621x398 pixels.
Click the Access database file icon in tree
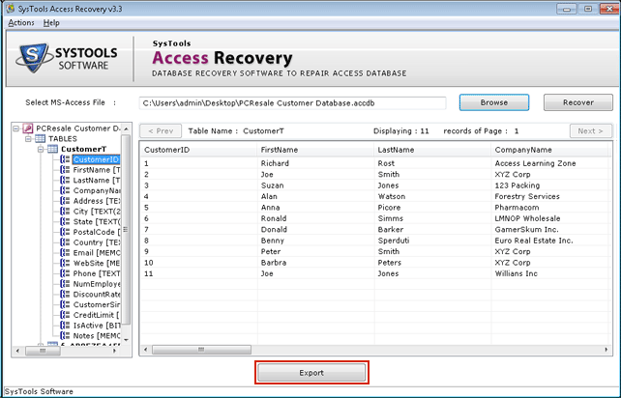coord(28,128)
